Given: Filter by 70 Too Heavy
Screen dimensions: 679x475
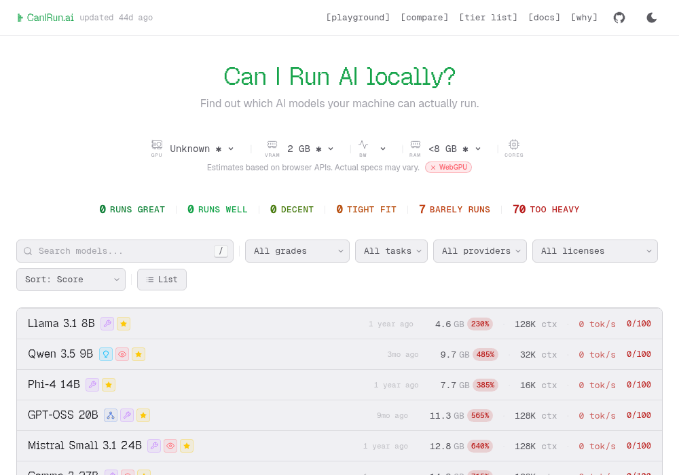Looking at the screenshot, I should pos(546,210).
